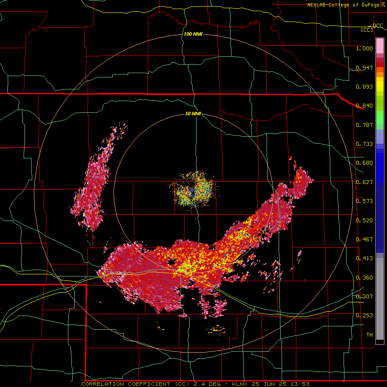Select the 0.787 legend value
This screenshot has width=387, height=387.
coord(364,125)
